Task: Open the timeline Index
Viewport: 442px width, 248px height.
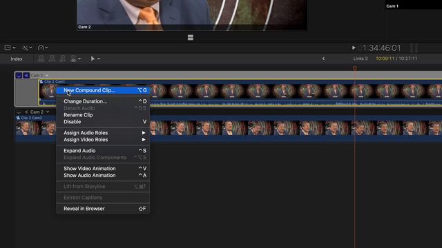Action: [17, 59]
